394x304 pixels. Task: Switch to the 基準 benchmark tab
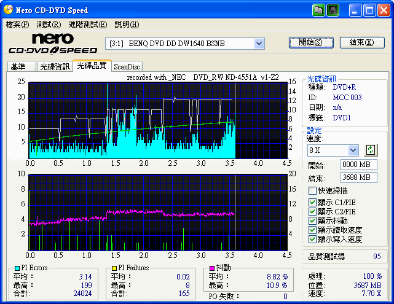point(22,66)
